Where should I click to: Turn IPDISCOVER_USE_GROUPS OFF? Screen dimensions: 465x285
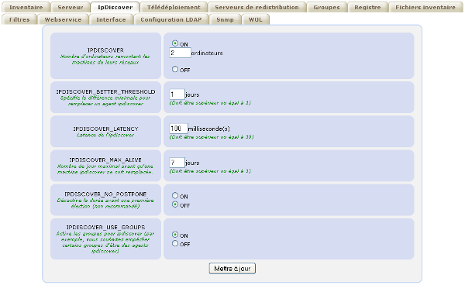175,243
